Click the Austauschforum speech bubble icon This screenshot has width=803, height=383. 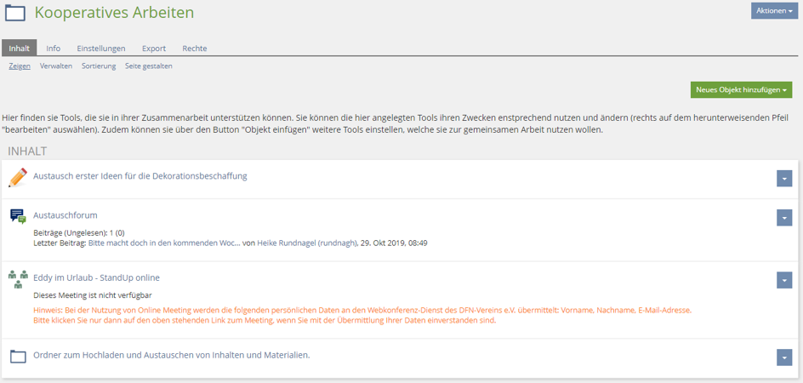(18, 216)
